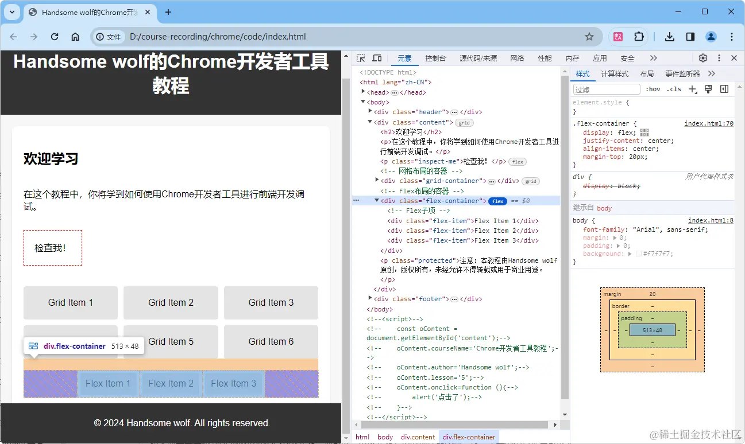The image size is (745, 444).
Task: Open Chrome downloads icon
Action: pos(670,37)
